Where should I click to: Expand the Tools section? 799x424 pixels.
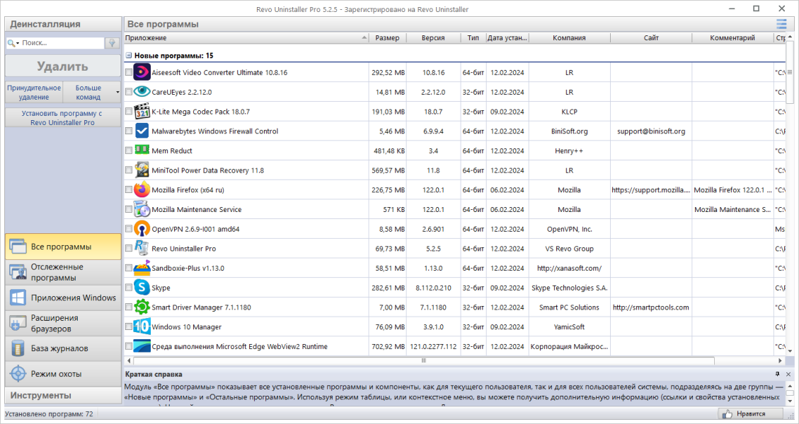pyautogui.click(x=63, y=396)
